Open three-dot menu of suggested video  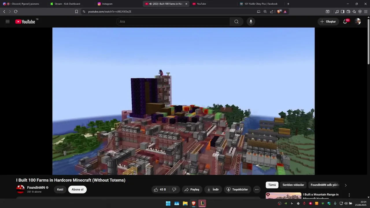point(349,195)
